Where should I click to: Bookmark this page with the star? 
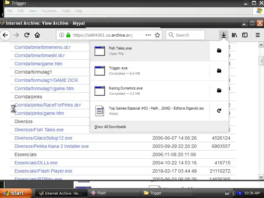pyautogui.click(x=157, y=35)
